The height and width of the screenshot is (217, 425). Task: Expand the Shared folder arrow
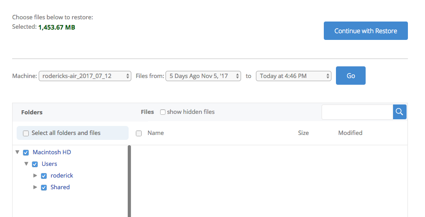[35, 187]
